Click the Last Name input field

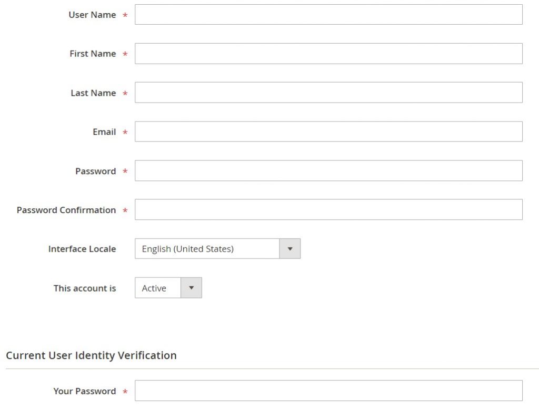tap(328, 92)
